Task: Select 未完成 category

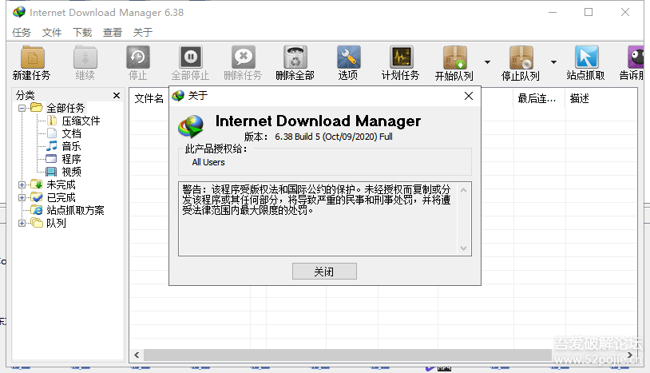Action: tap(61, 185)
